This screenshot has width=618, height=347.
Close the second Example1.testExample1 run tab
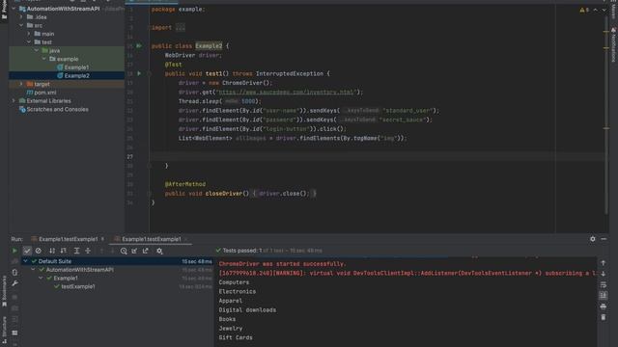click(186, 239)
